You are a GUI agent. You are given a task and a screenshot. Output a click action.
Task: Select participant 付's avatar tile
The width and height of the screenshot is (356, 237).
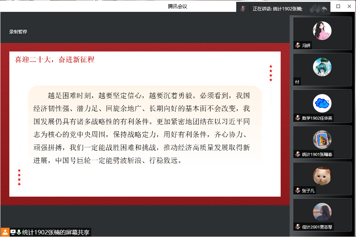[322, 67]
